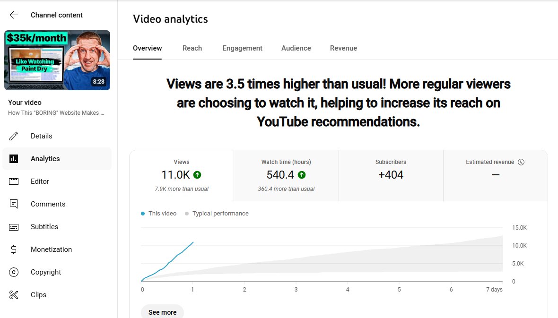Select Analytics in the sidebar

[x=57, y=159]
